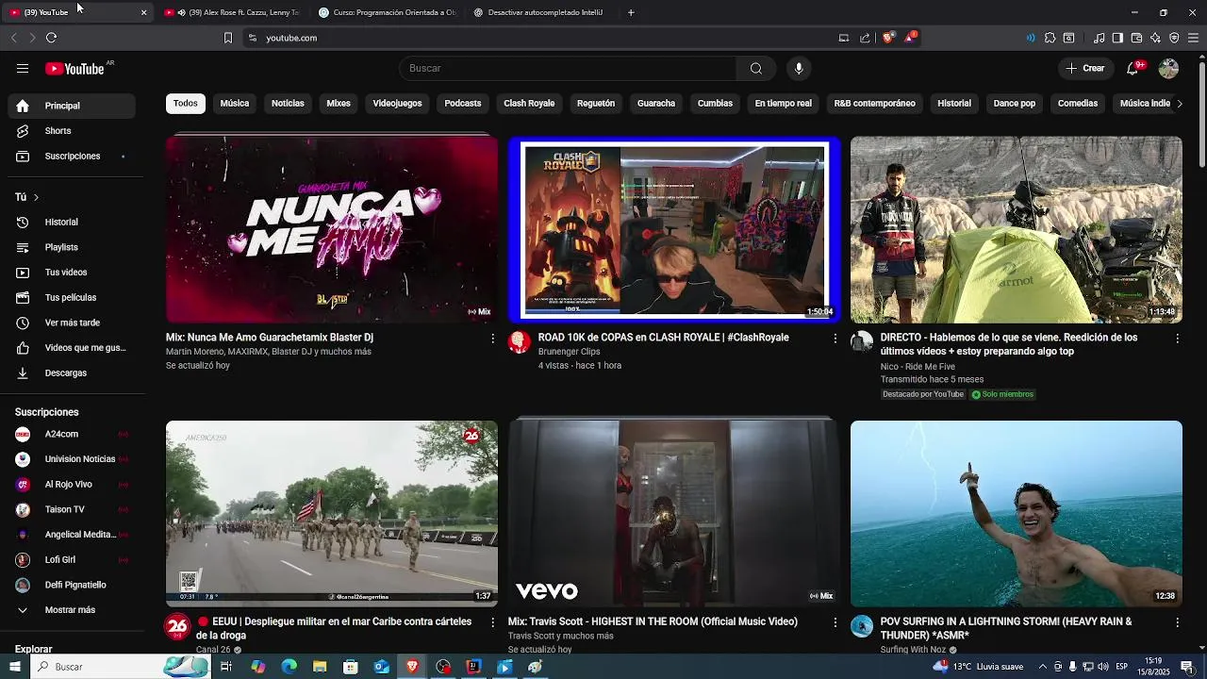Open Brunenger Clips channel link
1207x679 pixels.
569,352
